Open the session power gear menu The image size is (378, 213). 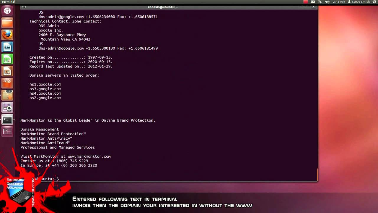pos(374,2)
